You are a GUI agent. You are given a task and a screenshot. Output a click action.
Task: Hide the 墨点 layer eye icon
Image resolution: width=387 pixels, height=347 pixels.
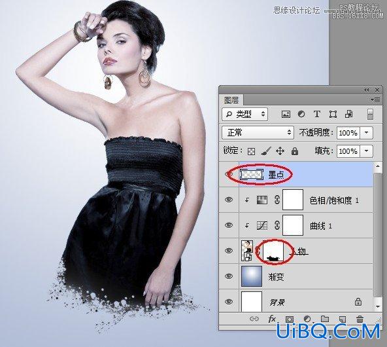(x=229, y=175)
